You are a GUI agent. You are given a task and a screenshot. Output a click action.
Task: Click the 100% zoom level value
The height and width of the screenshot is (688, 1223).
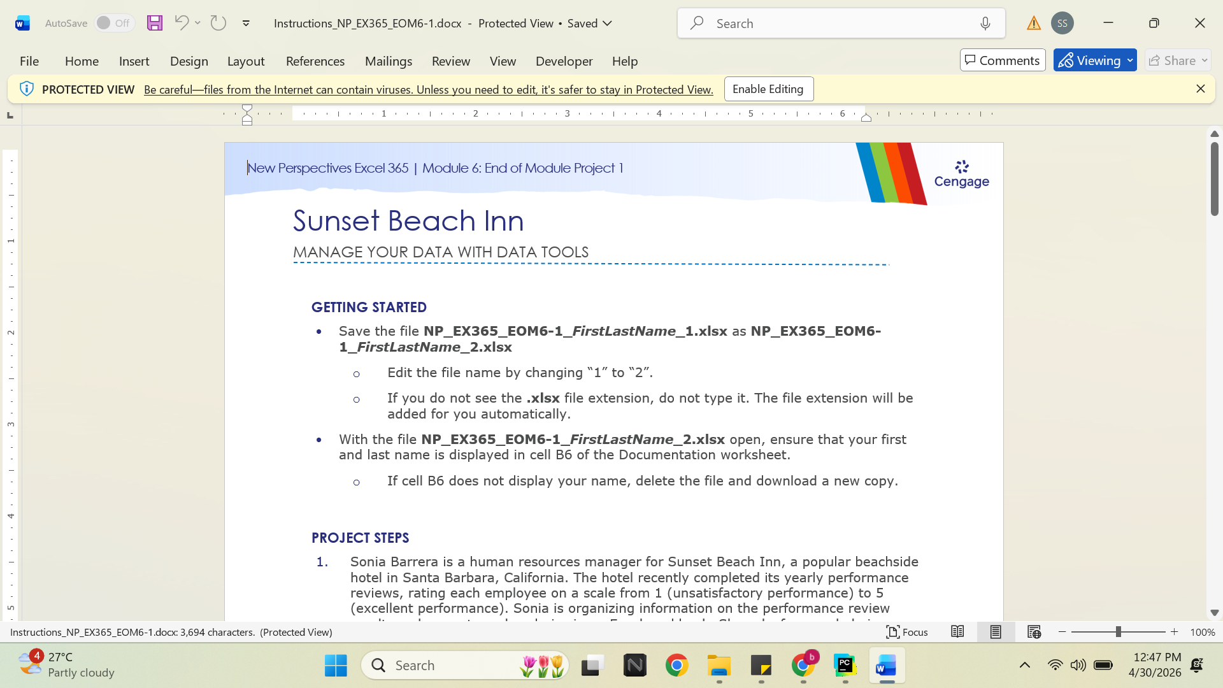pyautogui.click(x=1203, y=633)
